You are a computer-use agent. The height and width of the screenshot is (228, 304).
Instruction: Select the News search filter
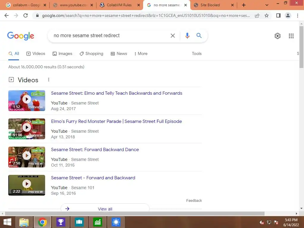(119, 54)
